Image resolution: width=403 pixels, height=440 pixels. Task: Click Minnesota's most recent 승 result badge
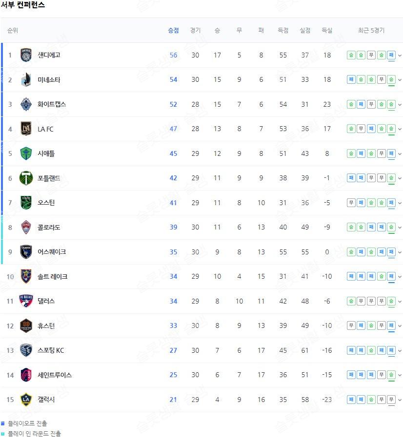(x=391, y=80)
